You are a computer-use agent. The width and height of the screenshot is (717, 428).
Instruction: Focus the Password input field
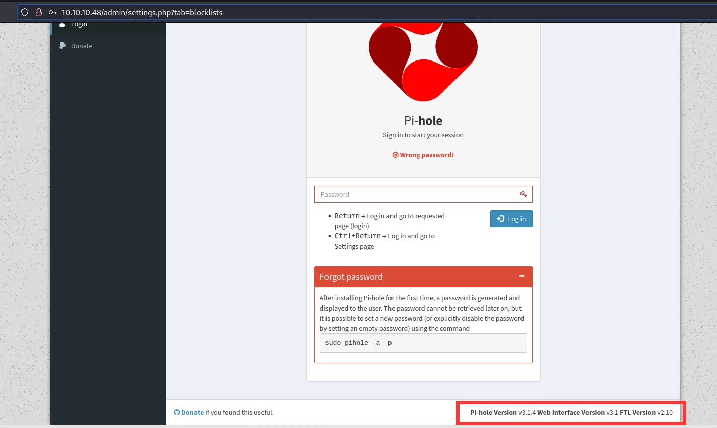(423, 194)
